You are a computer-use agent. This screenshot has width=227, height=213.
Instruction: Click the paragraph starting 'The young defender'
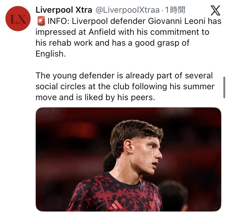(125, 87)
